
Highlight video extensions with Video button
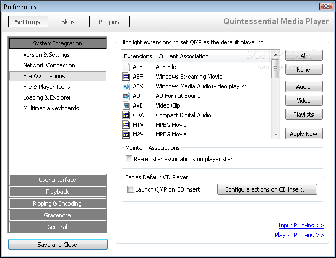[x=303, y=101]
